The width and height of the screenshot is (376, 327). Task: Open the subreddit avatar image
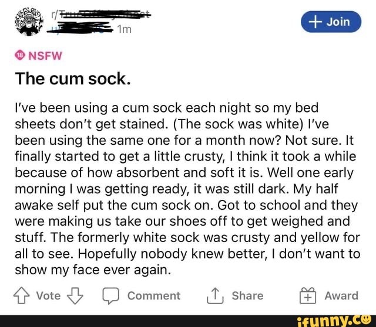coord(29,22)
